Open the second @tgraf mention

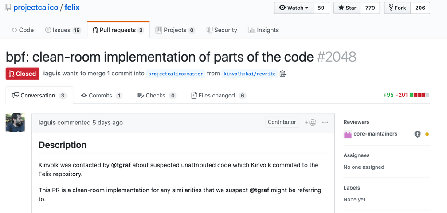259,190
